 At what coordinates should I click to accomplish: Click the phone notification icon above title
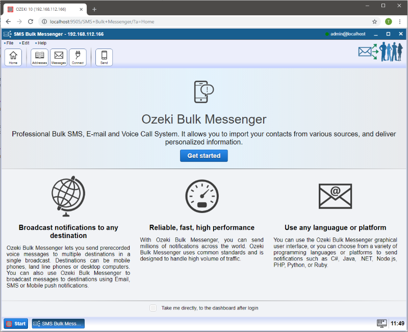pos(203,91)
